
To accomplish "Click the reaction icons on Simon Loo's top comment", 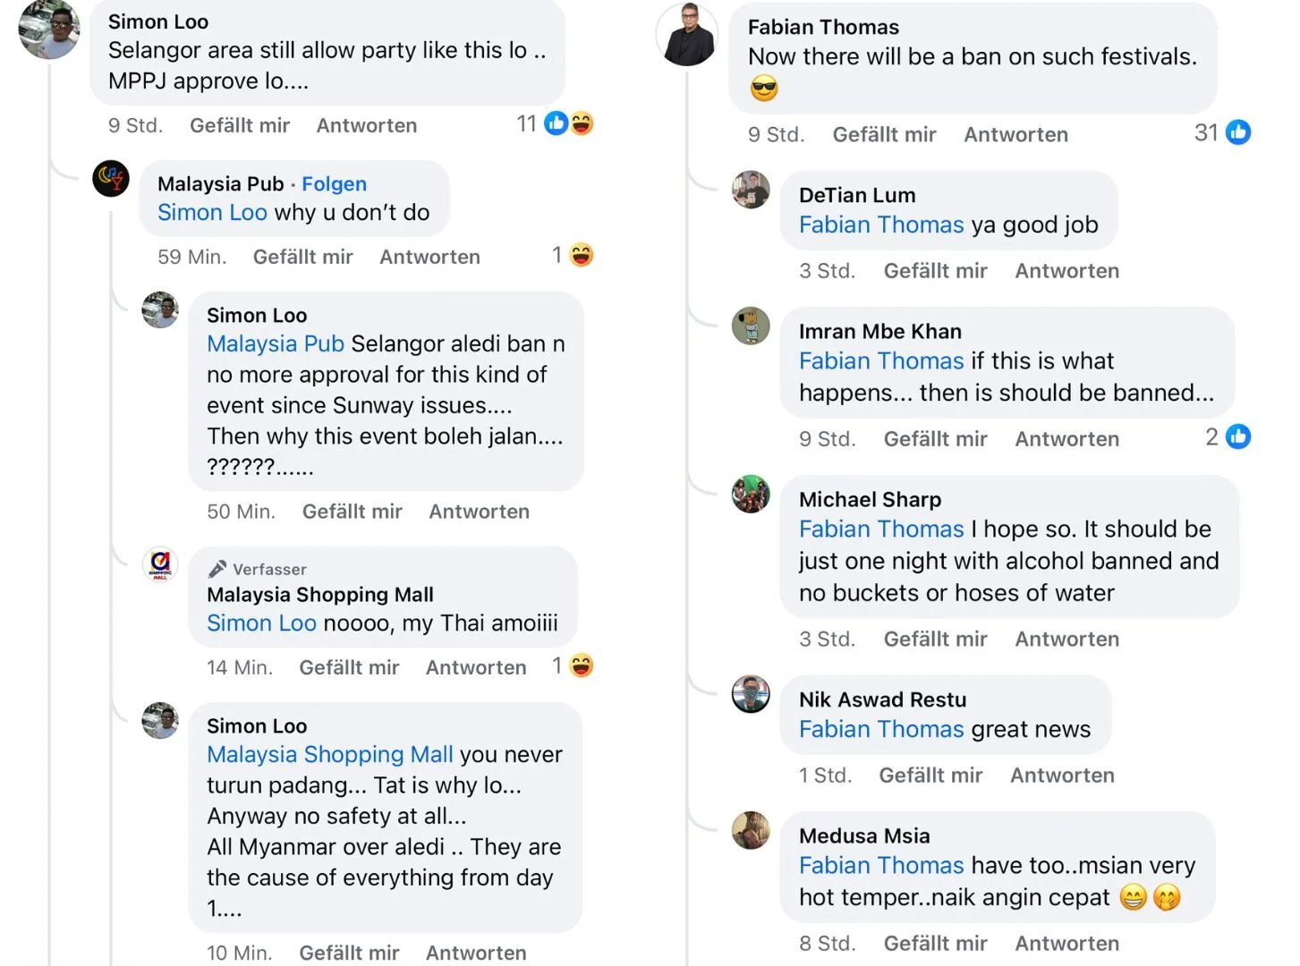I will tap(569, 123).
